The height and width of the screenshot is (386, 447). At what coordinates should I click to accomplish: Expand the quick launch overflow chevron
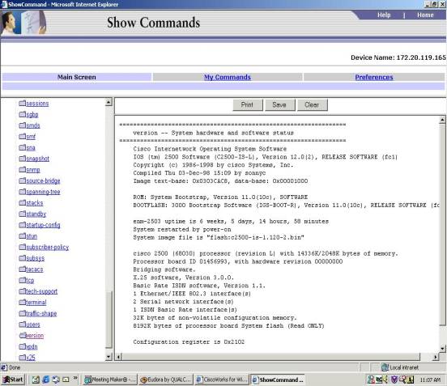(75, 378)
